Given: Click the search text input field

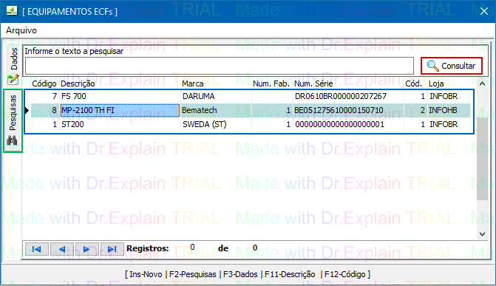Looking at the screenshot, I should point(220,66).
